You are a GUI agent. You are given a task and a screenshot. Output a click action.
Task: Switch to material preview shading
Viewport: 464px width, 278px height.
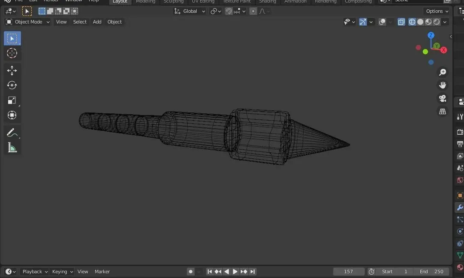(428, 22)
